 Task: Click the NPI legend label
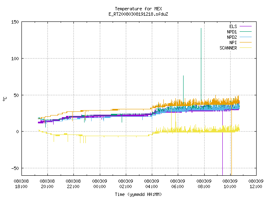(233, 42)
